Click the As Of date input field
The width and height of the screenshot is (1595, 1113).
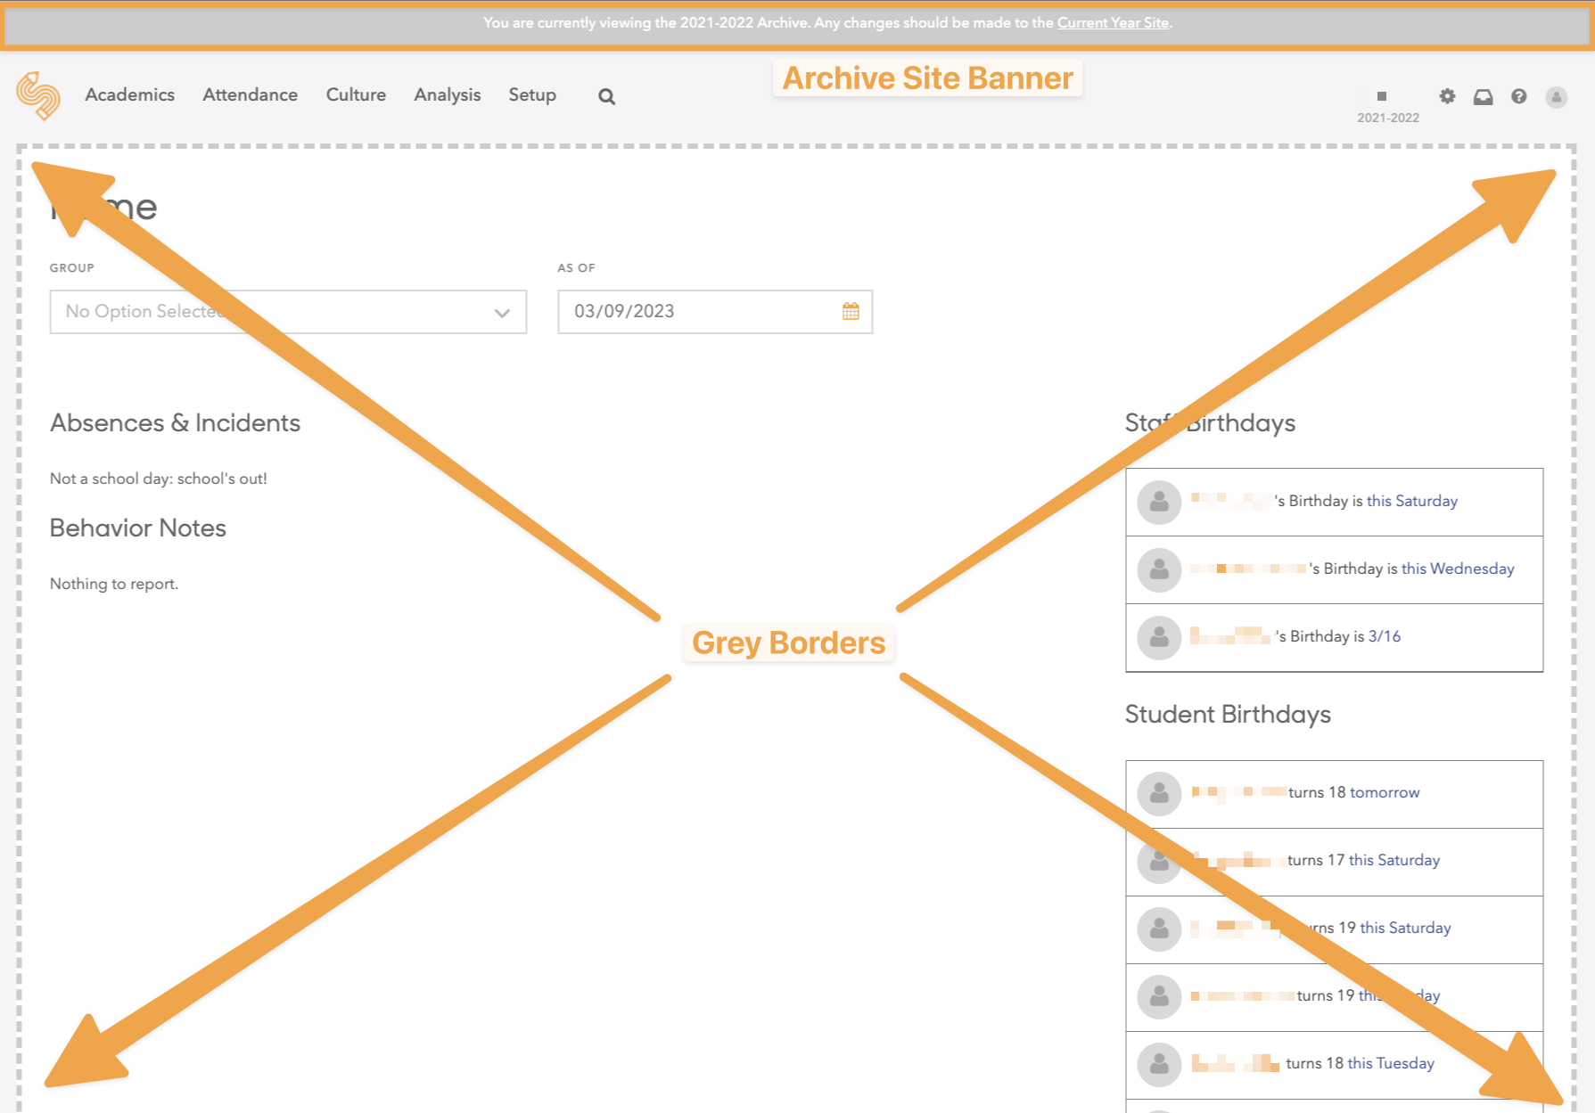coord(695,312)
